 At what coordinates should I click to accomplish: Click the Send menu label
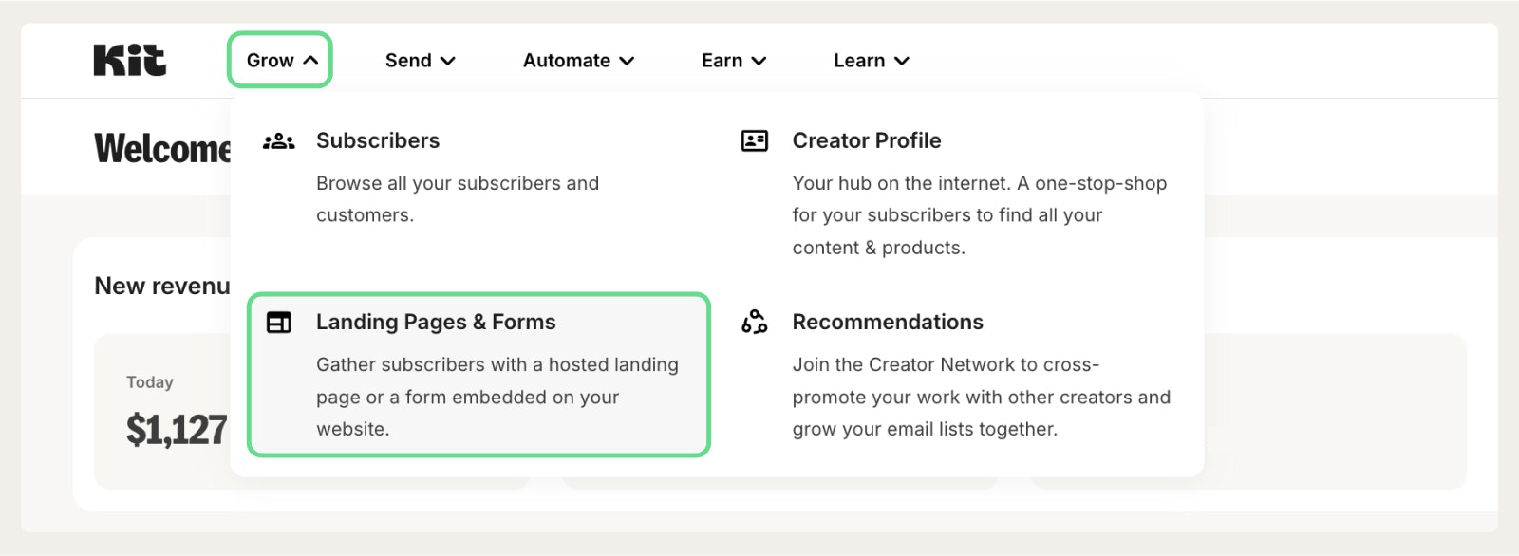408,61
